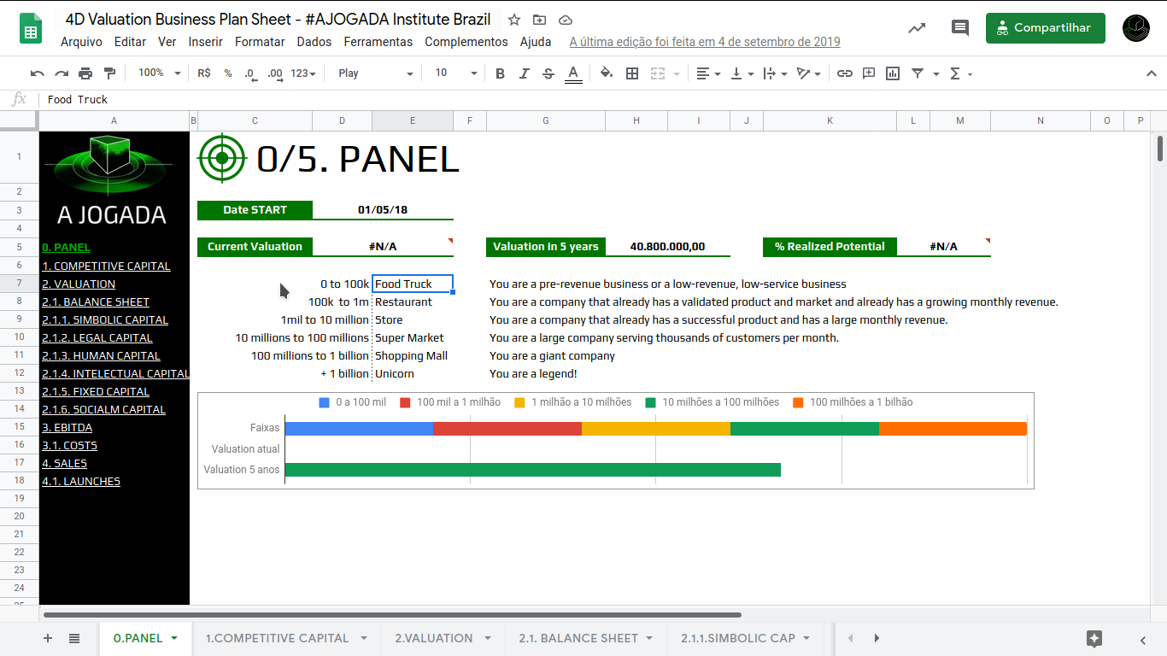This screenshot has width=1167, height=656.
Task: Click the Explore button
Action: click(1094, 638)
